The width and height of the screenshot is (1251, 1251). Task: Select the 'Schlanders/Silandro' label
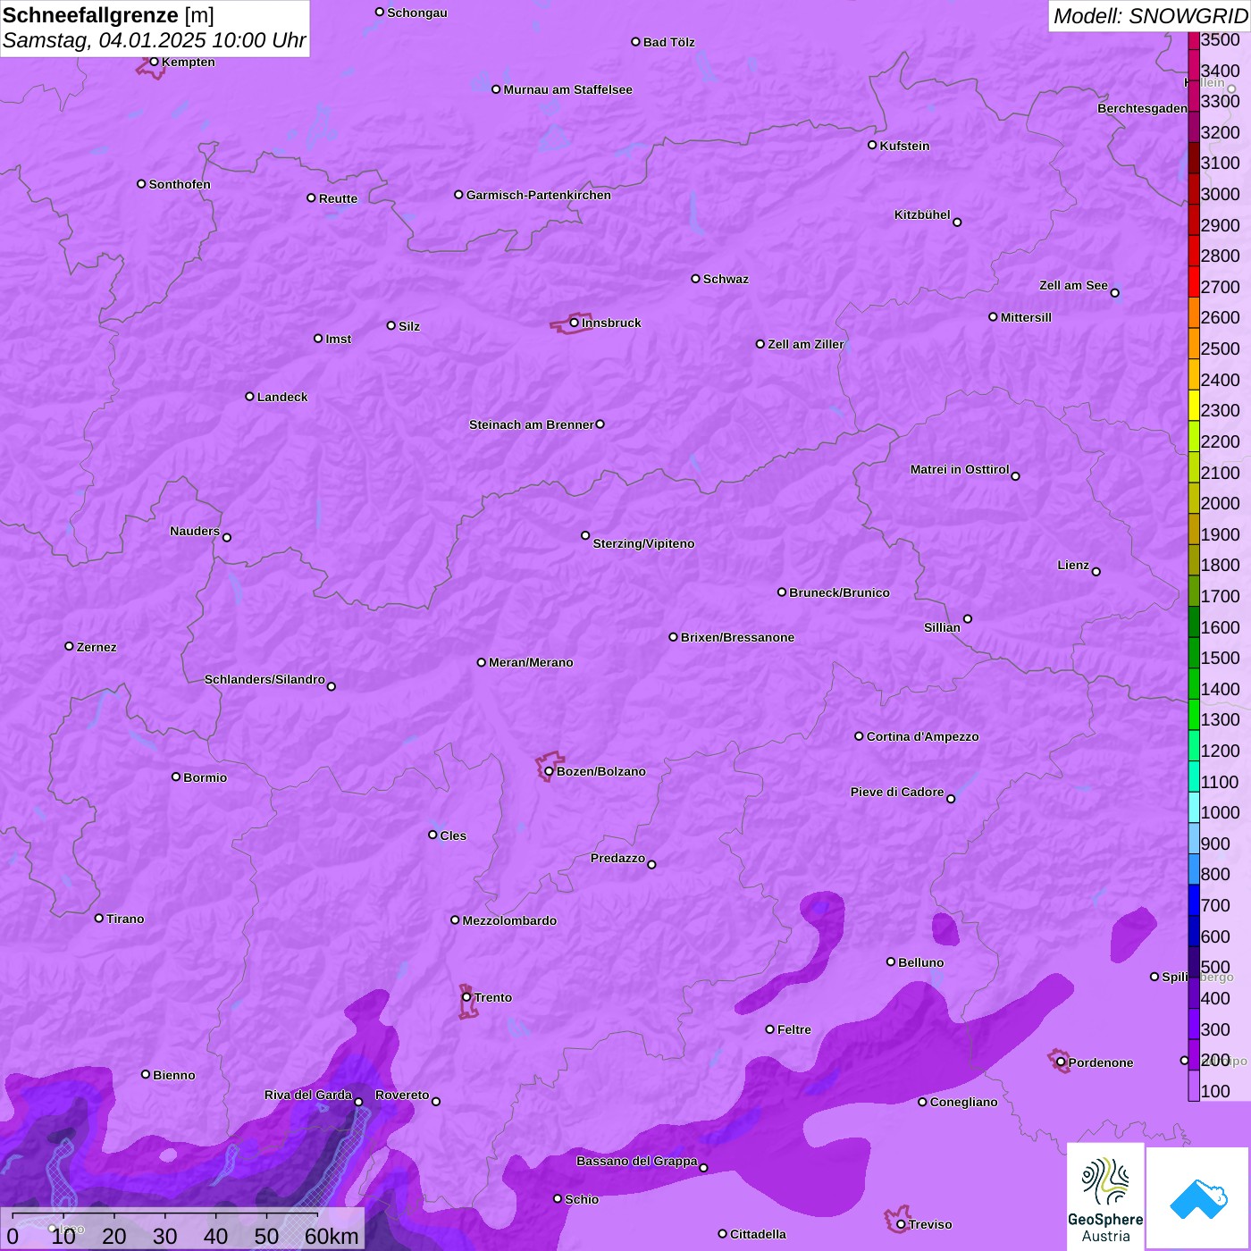pyautogui.click(x=264, y=679)
